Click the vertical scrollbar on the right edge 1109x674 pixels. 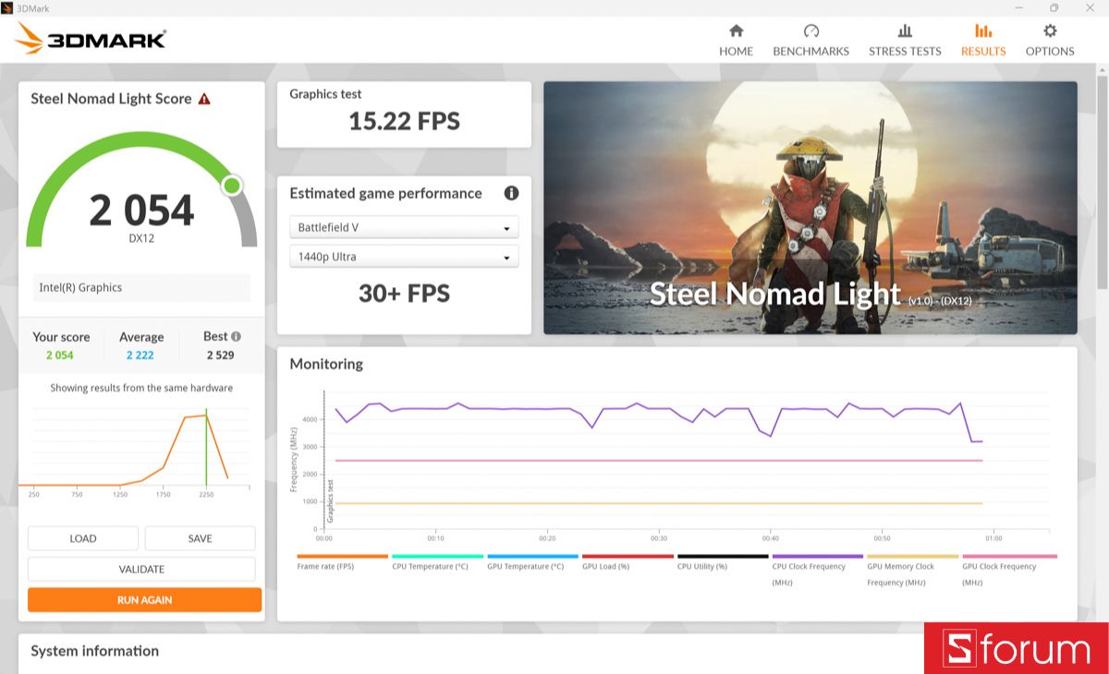click(x=1103, y=185)
